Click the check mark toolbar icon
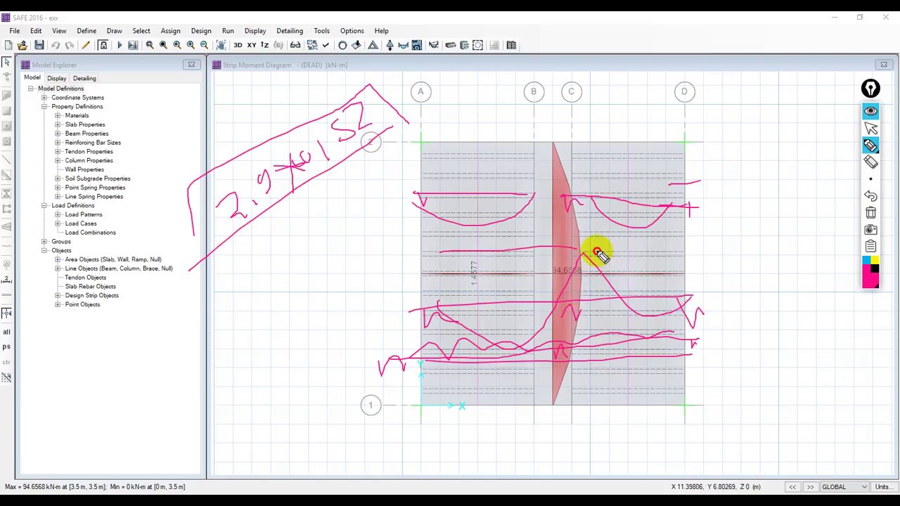 pyautogui.click(x=326, y=45)
